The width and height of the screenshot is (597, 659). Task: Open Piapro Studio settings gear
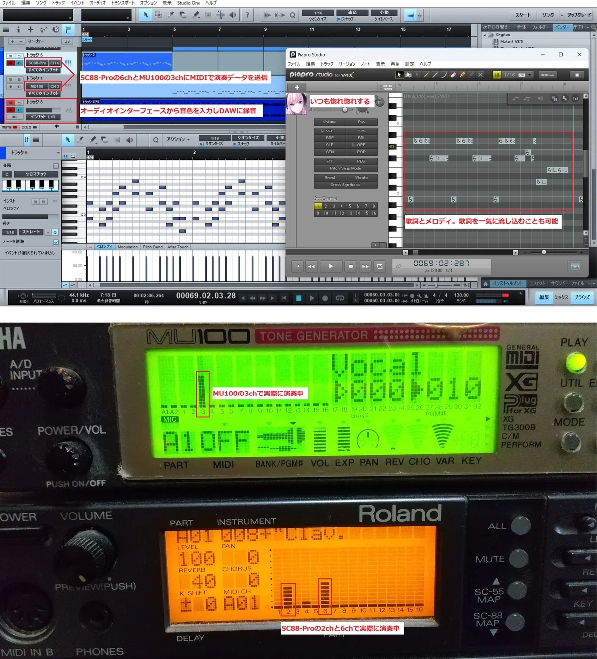coord(577,75)
